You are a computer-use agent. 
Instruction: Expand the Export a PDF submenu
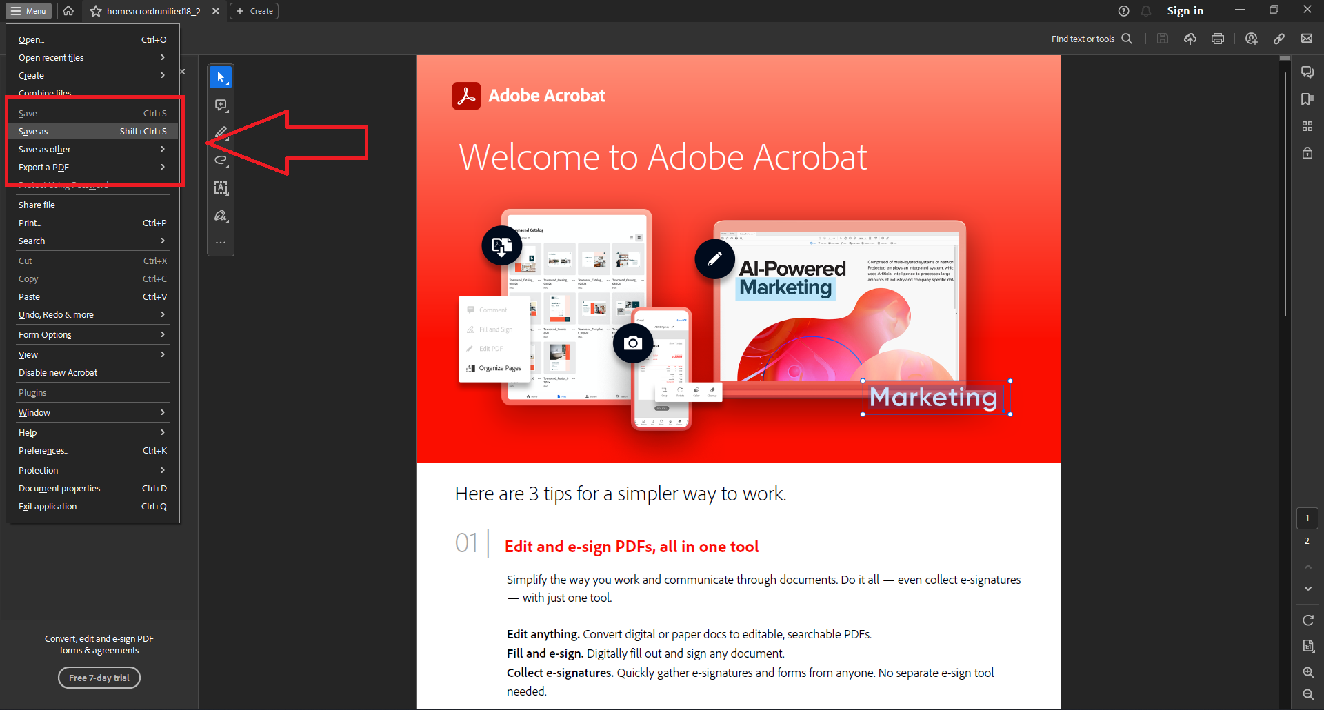click(x=92, y=167)
